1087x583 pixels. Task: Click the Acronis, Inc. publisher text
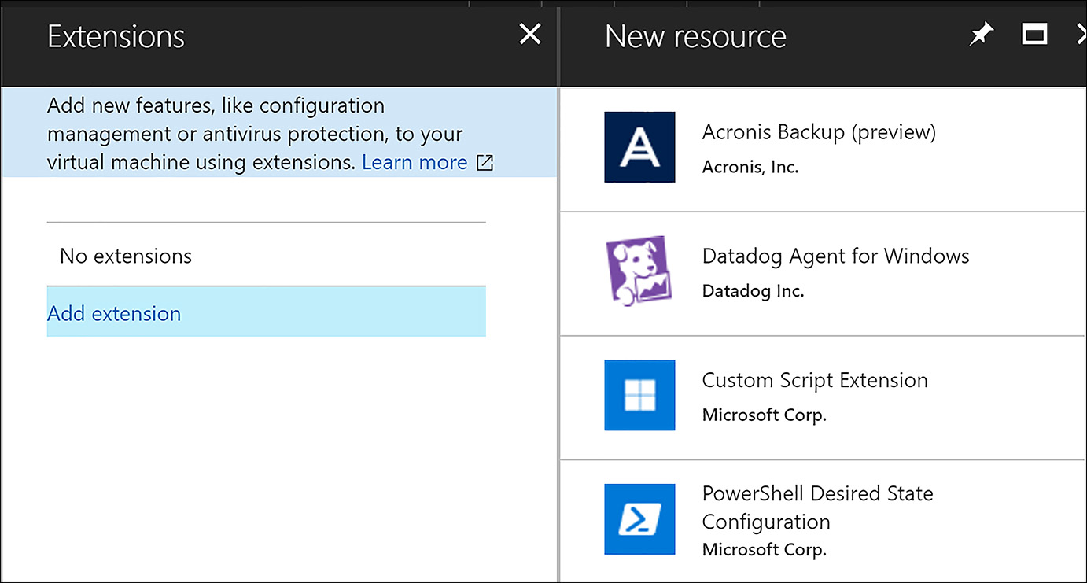(750, 168)
